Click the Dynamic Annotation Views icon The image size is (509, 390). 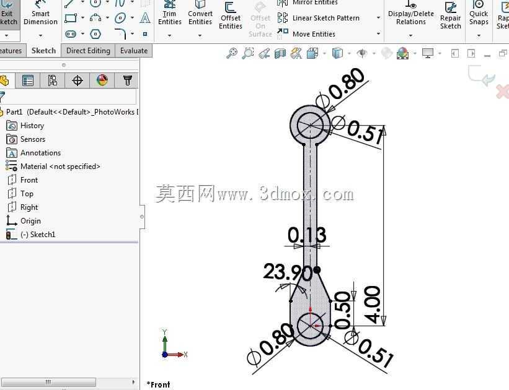click(296, 53)
